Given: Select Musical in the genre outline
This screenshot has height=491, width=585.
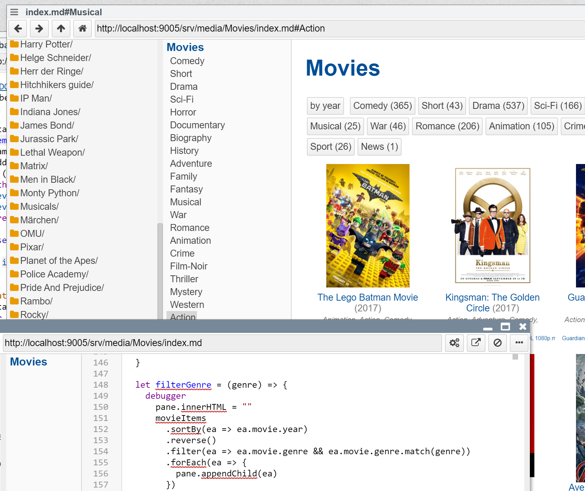Looking at the screenshot, I should pyautogui.click(x=186, y=202).
